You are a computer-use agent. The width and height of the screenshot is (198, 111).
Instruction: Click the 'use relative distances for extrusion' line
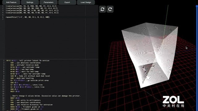[32, 105]
